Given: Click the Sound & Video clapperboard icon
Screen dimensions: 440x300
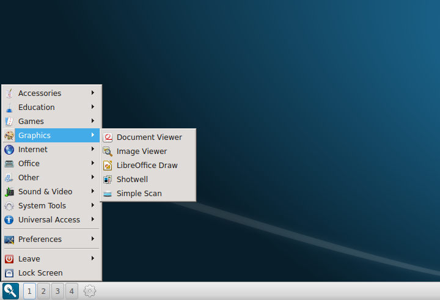Looking at the screenshot, I should pyautogui.click(x=9, y=191).
